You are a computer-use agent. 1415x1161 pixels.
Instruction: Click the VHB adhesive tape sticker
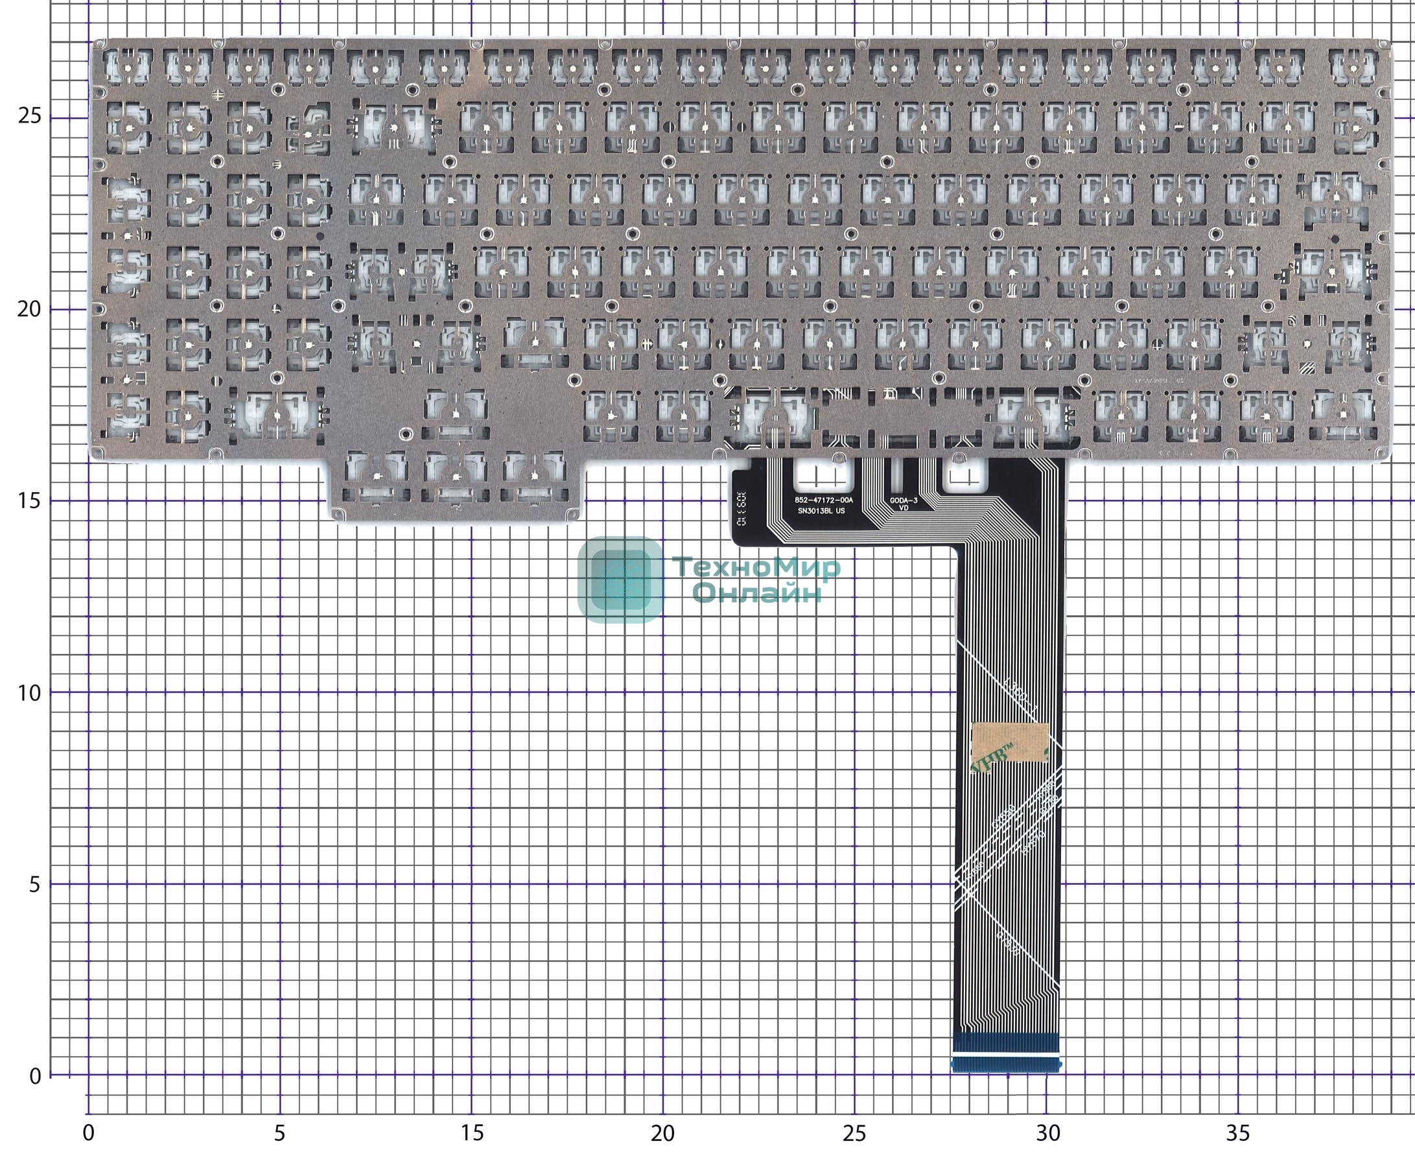pyautogui.click(x=1009, y=742)
